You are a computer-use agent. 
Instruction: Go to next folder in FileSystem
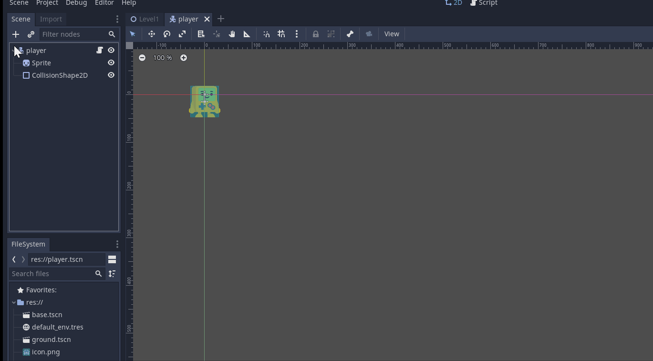point(23,259)
